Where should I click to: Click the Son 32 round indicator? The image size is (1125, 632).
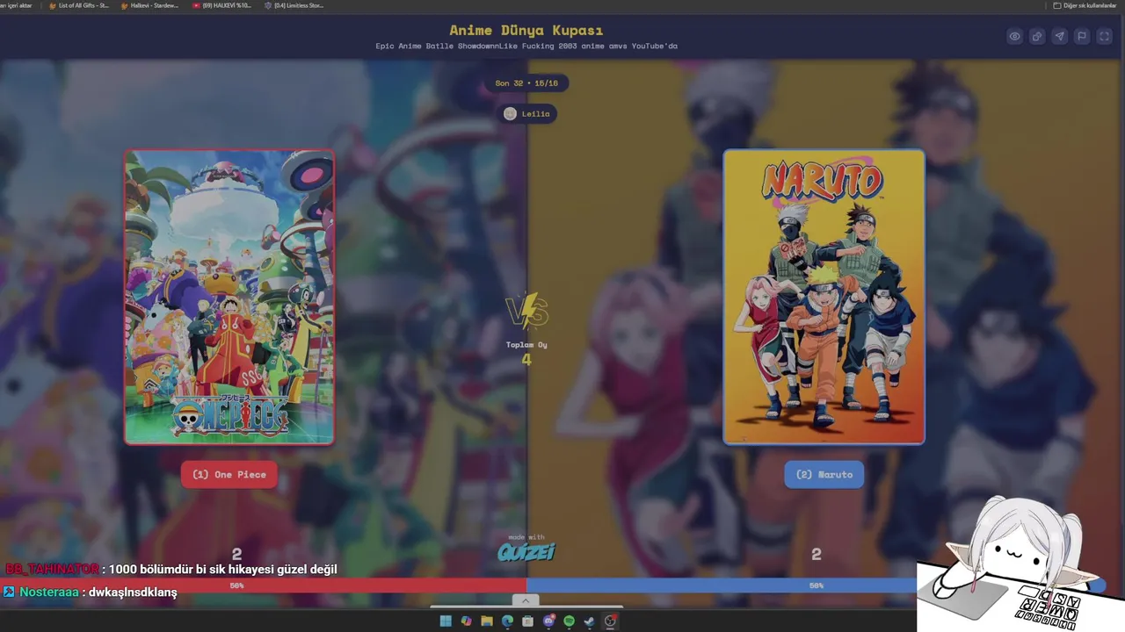(526, 83)
